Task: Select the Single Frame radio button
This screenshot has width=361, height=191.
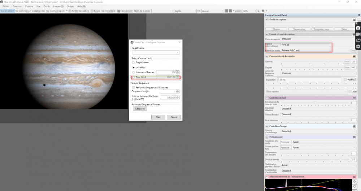Action: pyautogui.click(x=133, y=62)
